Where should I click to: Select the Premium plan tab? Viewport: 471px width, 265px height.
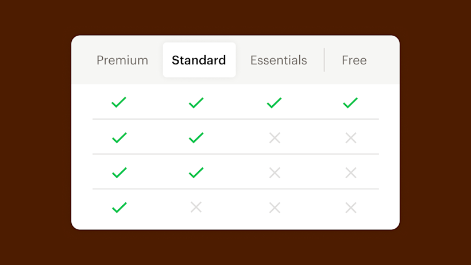[x=122, y=60]
